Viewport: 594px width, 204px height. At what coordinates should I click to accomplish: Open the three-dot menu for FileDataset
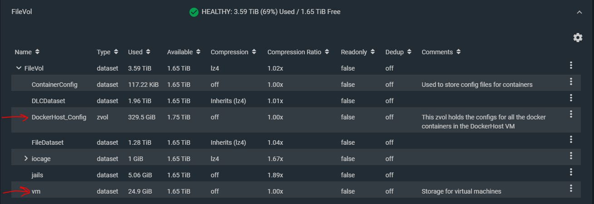[571, 139]
